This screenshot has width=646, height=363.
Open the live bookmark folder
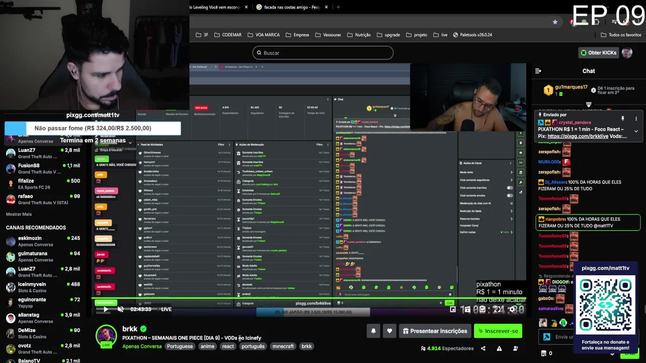click(x=440, y=35)
